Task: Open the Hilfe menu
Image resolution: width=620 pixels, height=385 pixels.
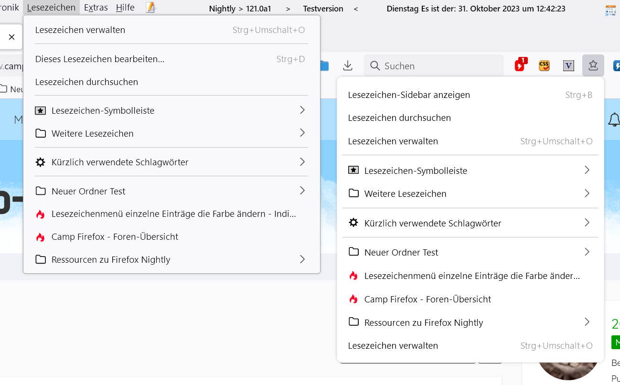Action: [125, 8]
